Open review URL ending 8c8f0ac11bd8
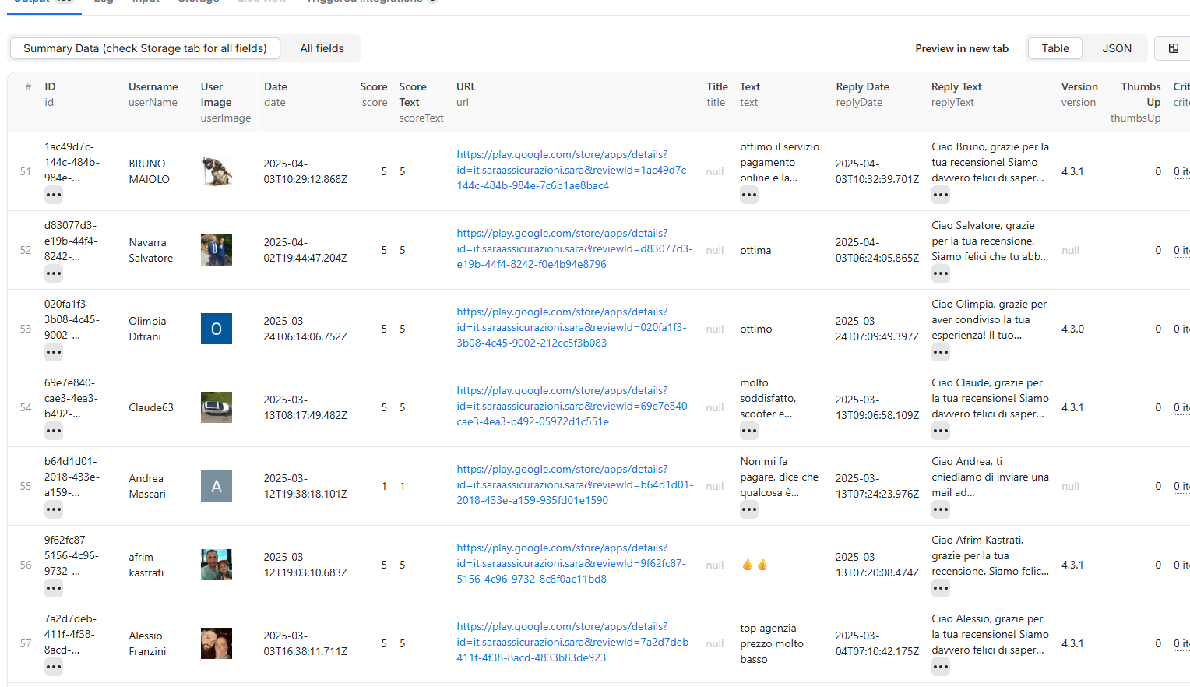 click(x=571, y=564)
